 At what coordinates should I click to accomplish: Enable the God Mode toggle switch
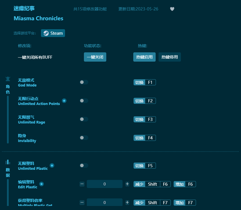[x=84, y=82]
